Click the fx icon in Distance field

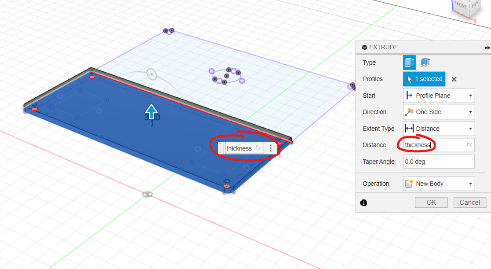click(x=469, y=144)
